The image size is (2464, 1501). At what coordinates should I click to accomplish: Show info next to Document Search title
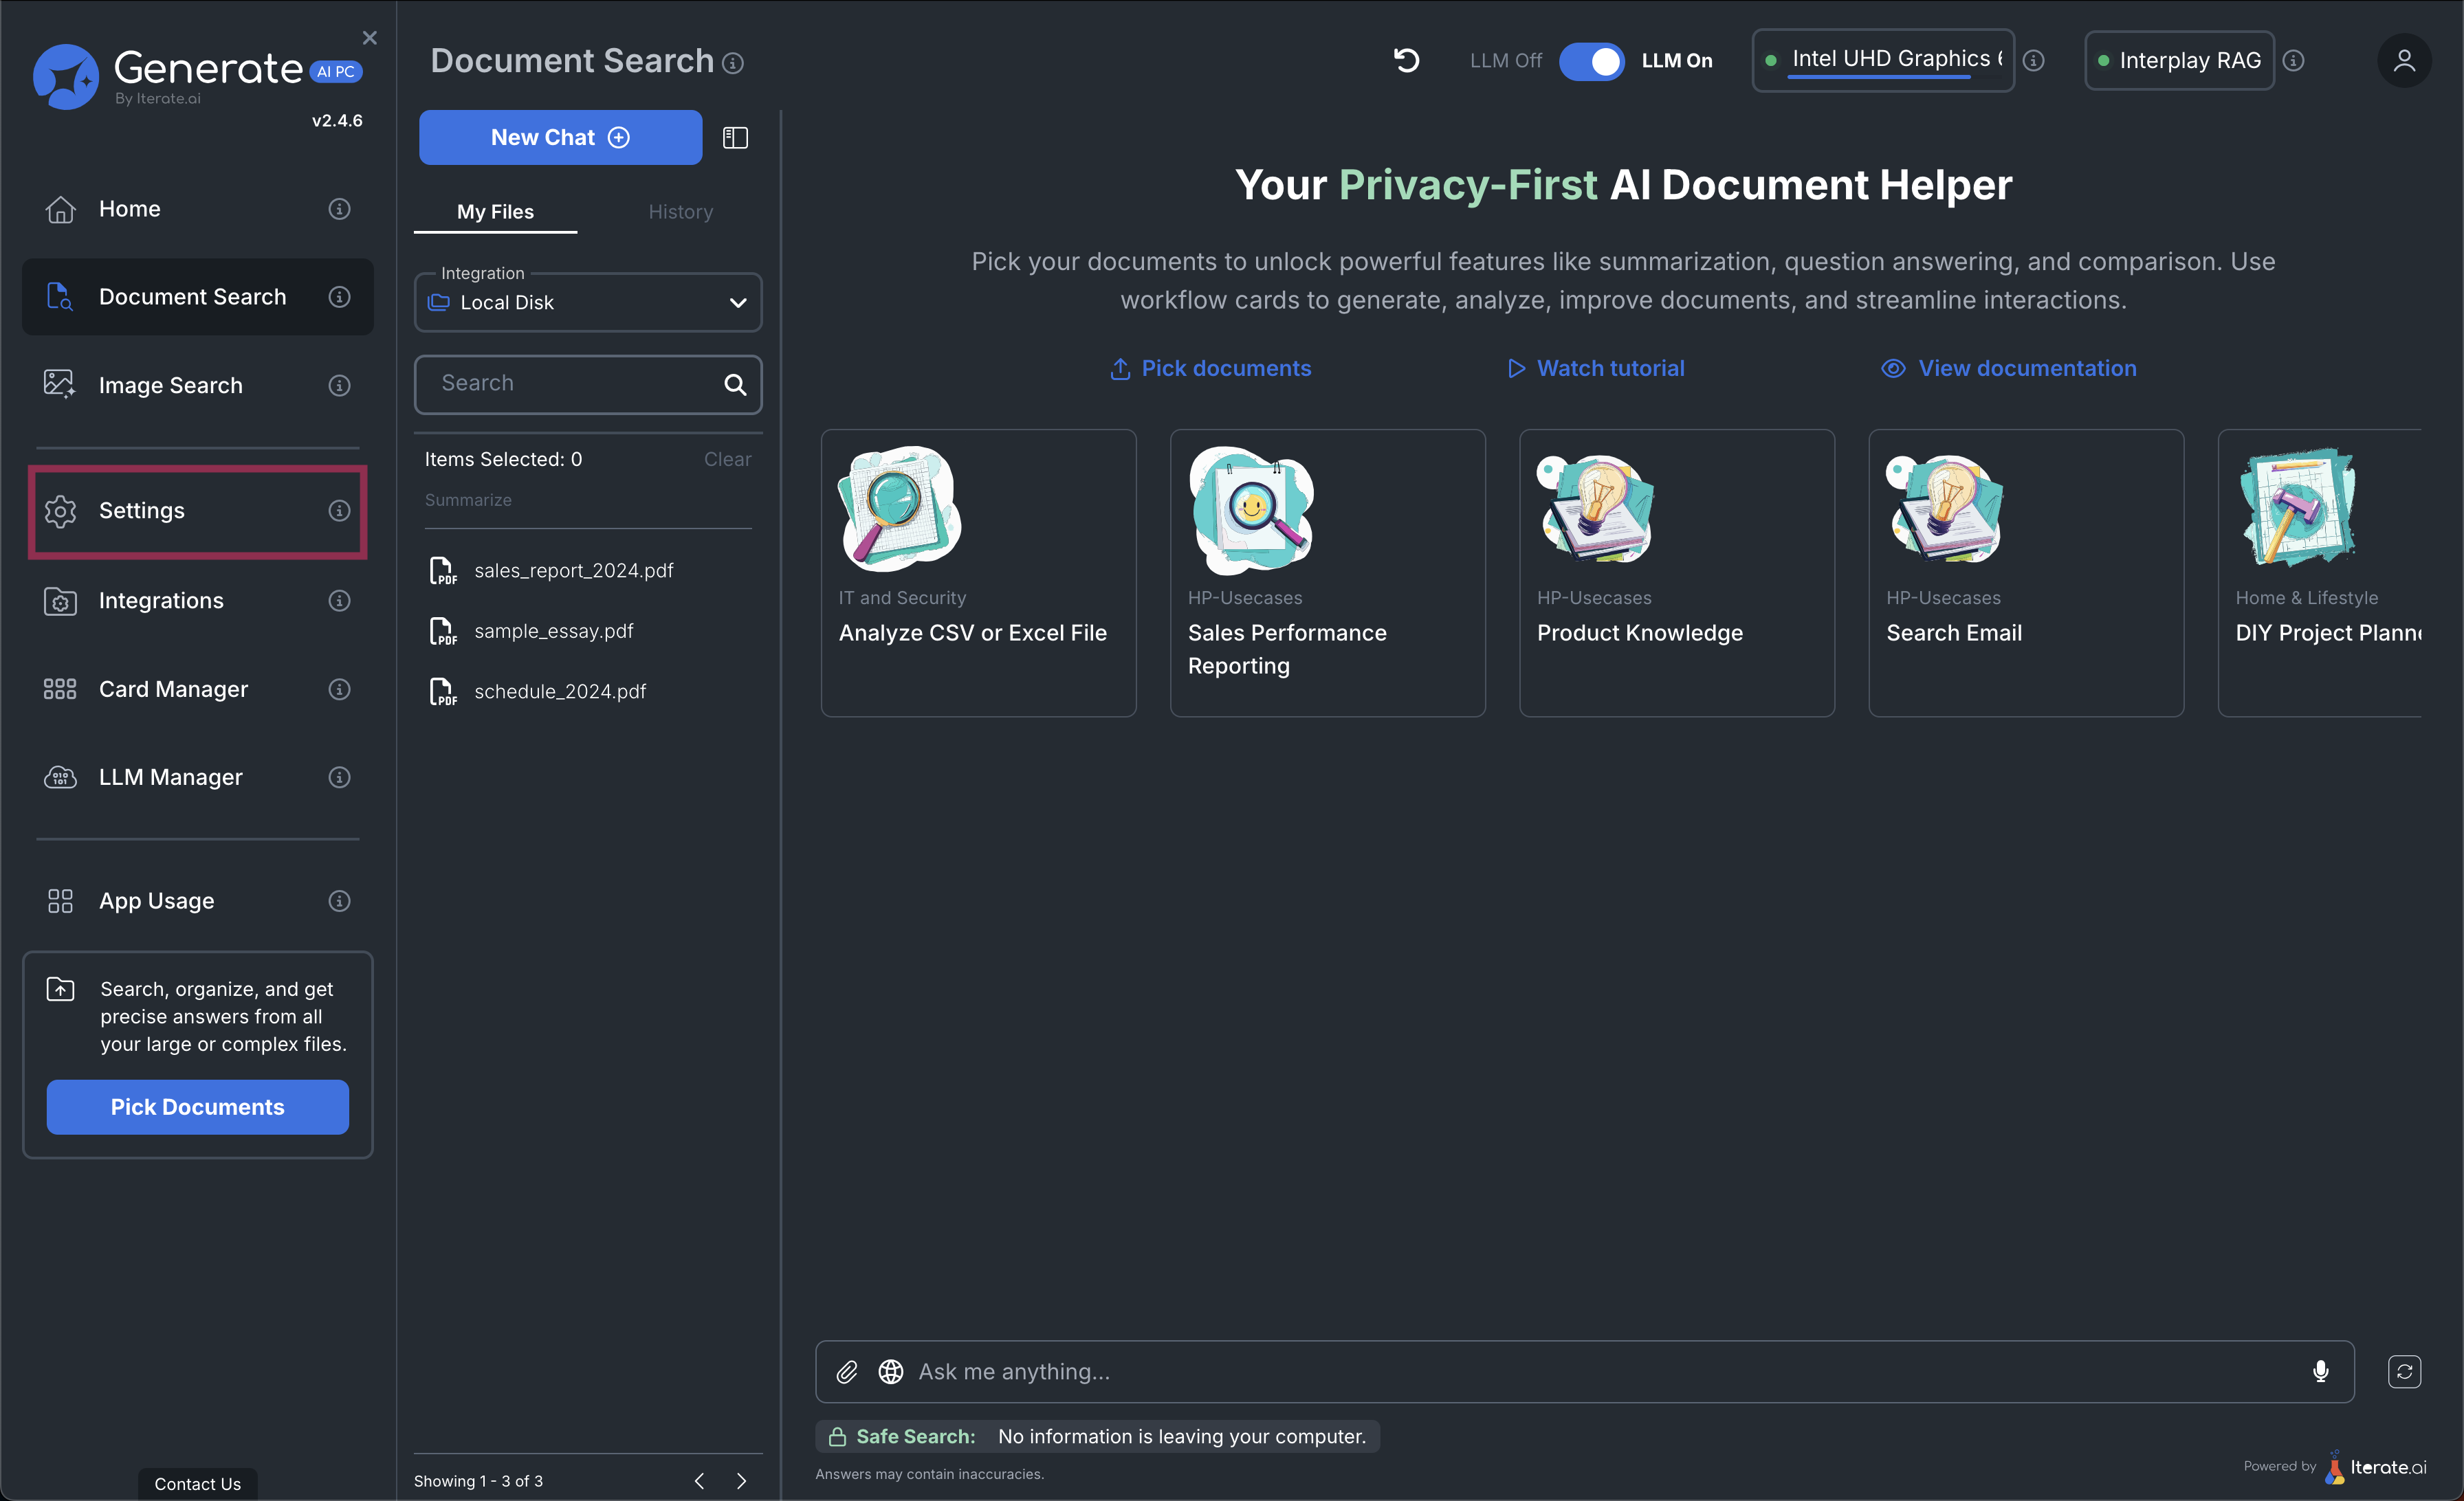pyautogui.click(x=733, y=63)
